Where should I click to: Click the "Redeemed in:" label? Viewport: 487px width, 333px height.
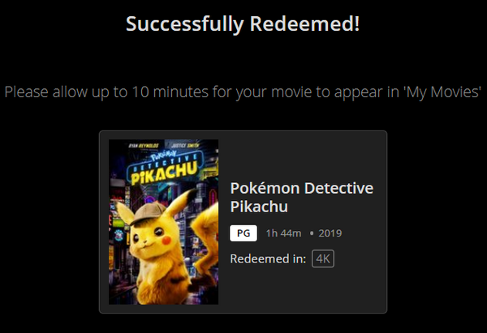coord(268,258)
